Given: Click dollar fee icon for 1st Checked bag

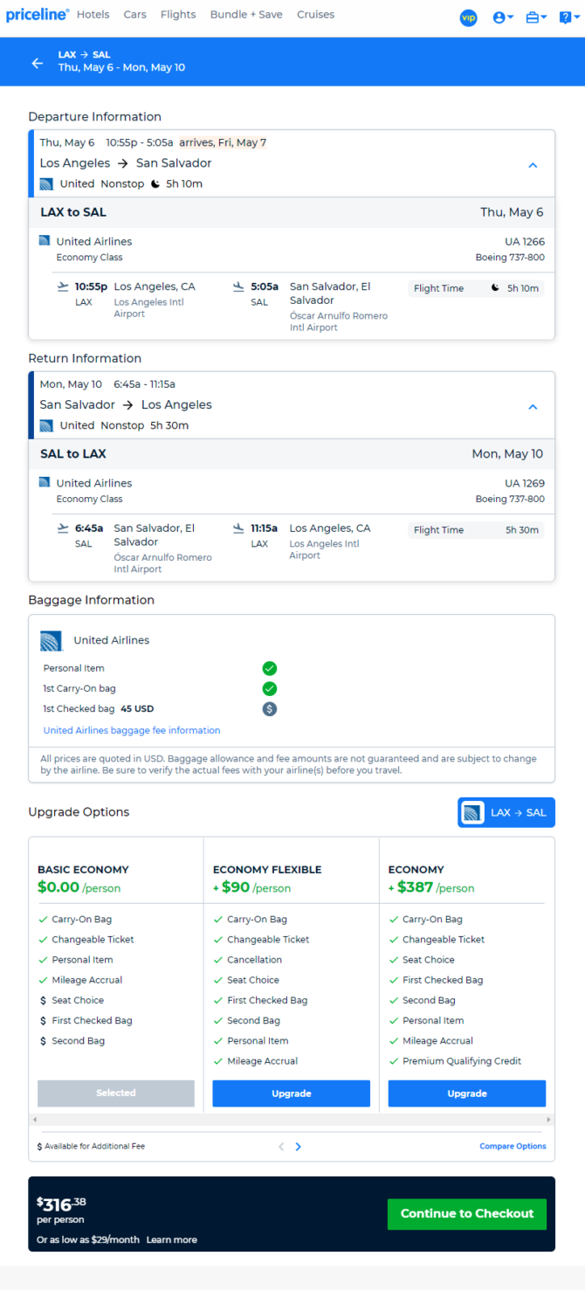Looking at the screenshot, I should tap(270, 708).
